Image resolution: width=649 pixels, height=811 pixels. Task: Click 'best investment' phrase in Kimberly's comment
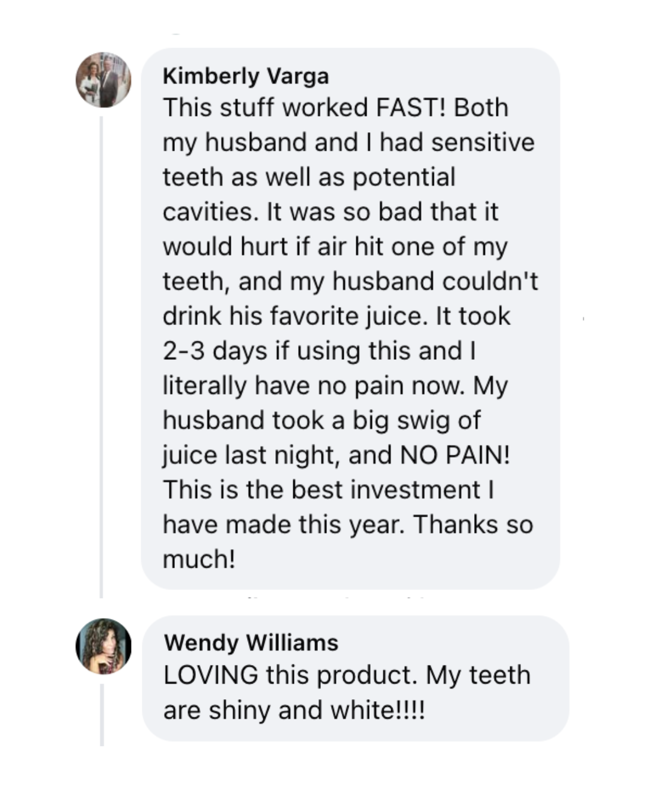pos(386,490)
